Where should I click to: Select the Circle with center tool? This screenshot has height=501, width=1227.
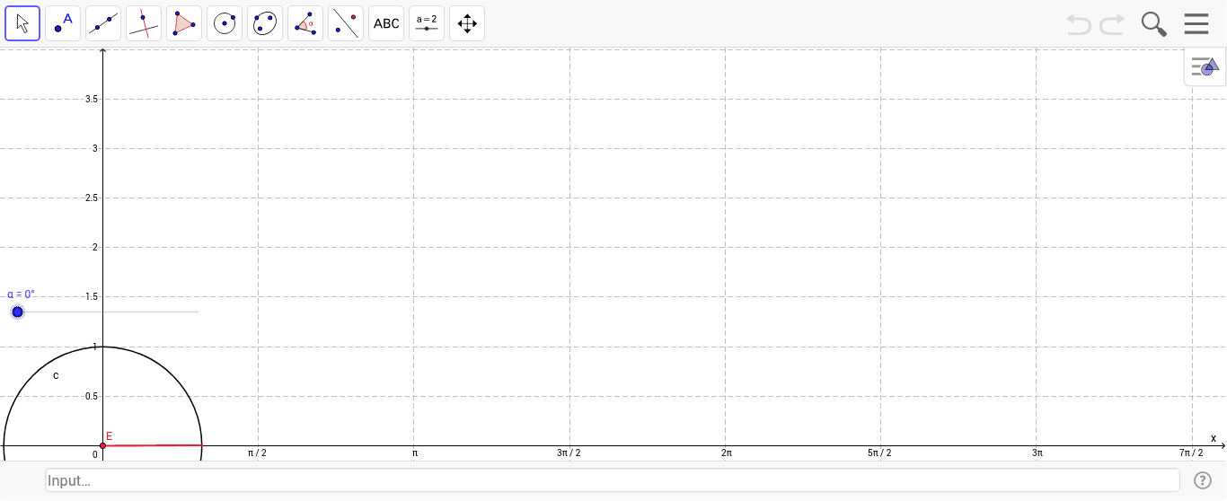point(225,23)
